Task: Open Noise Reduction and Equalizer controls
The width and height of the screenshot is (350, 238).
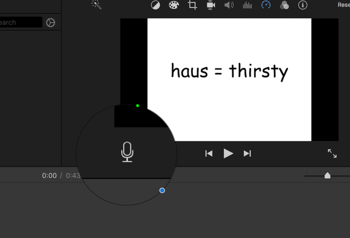Action: click(248, 5)
